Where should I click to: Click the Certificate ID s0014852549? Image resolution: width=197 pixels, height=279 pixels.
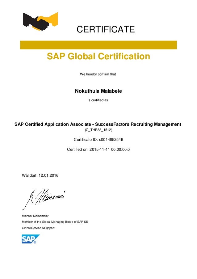tap(98, 140)
